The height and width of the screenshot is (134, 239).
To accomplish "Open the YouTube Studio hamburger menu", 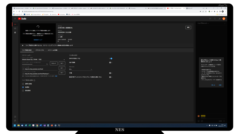I will coord(15,19).
